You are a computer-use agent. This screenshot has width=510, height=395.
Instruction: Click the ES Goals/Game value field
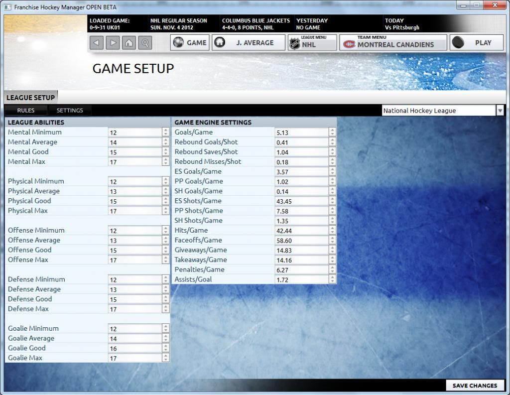point(301,171)
